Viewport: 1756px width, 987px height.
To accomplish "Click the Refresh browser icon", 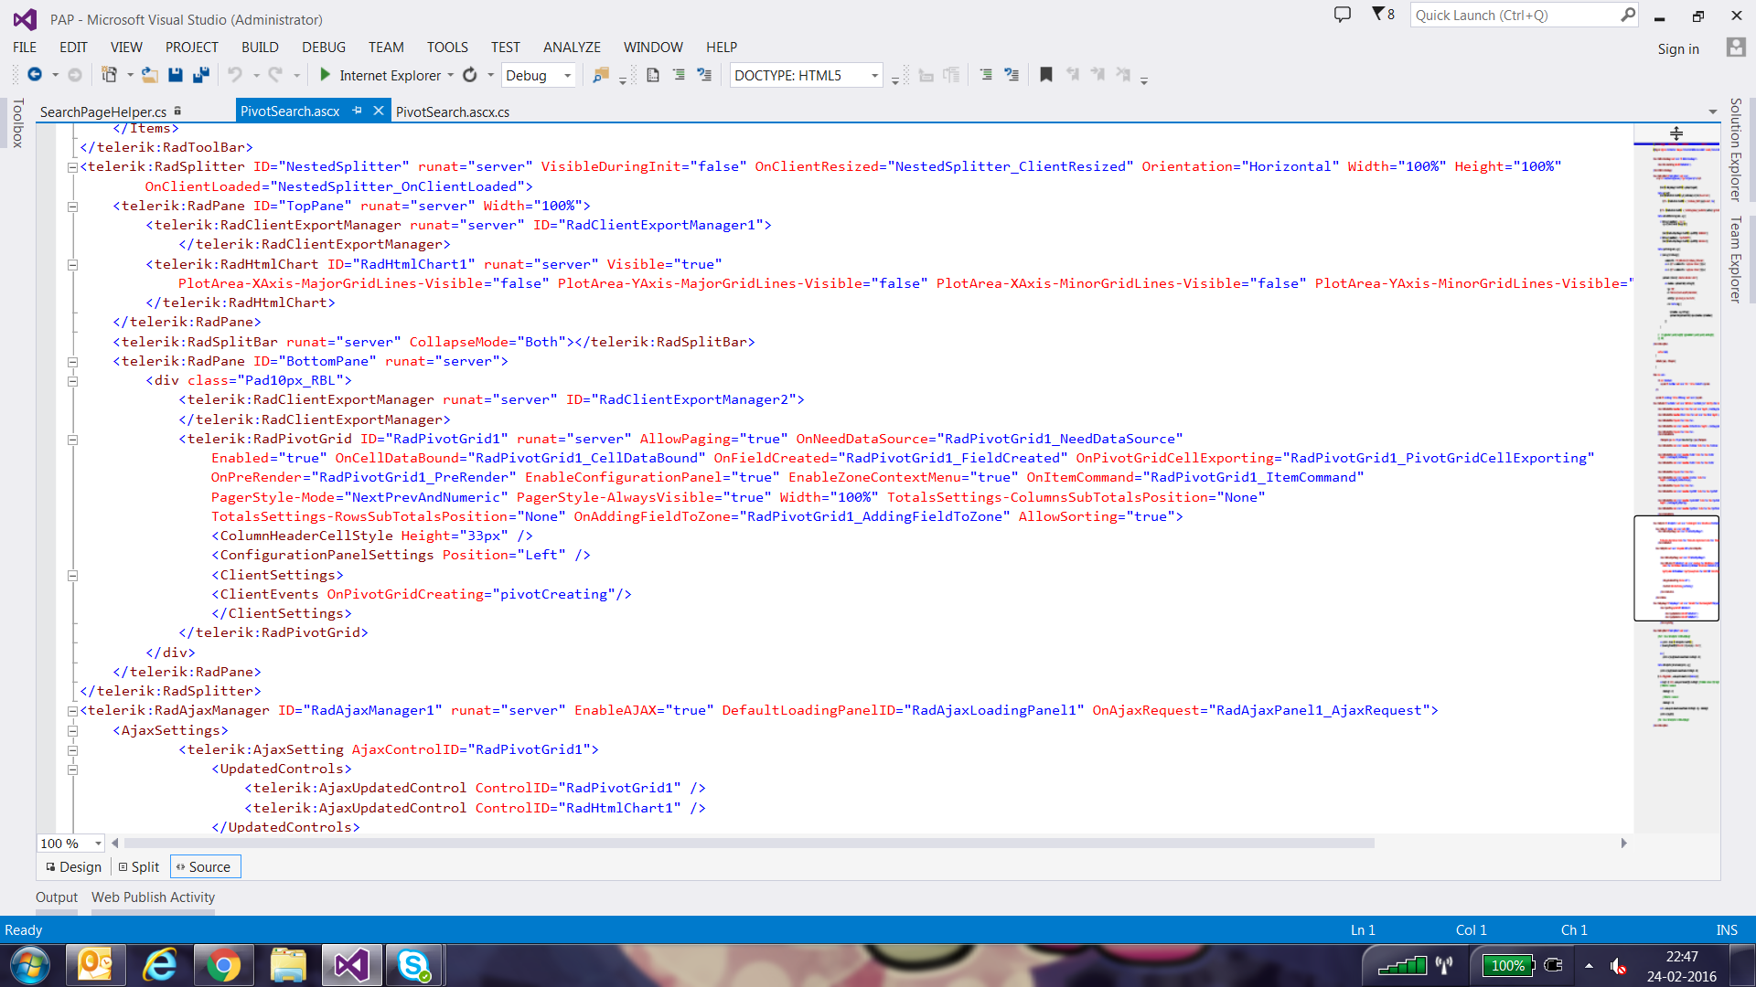I will tap(470, 75).
